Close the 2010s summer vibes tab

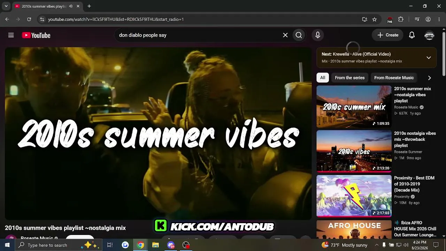click(x=78, y=6)
